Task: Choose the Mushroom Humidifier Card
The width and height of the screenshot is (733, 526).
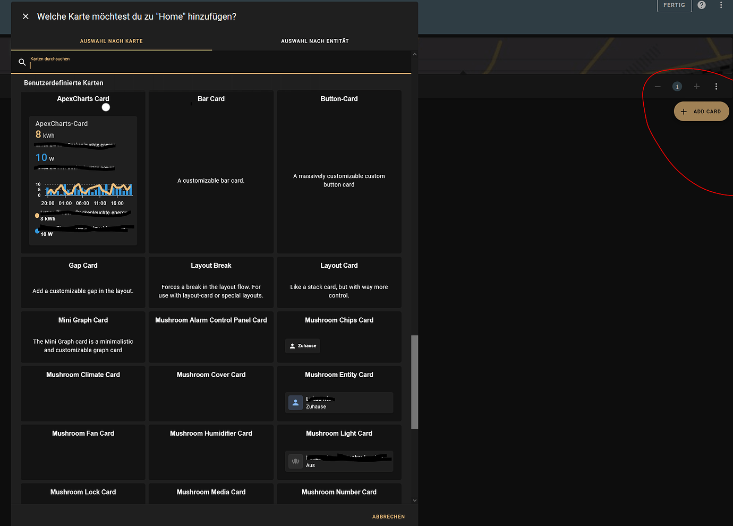Action: [211, 452]
